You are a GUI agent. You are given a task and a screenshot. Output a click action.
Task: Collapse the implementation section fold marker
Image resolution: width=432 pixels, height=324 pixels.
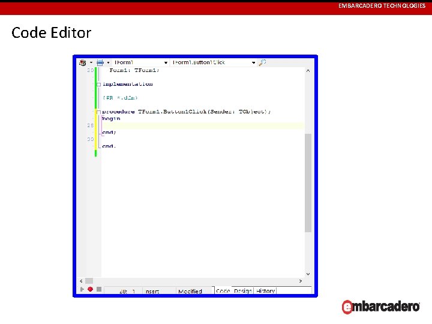pos(98,85)
